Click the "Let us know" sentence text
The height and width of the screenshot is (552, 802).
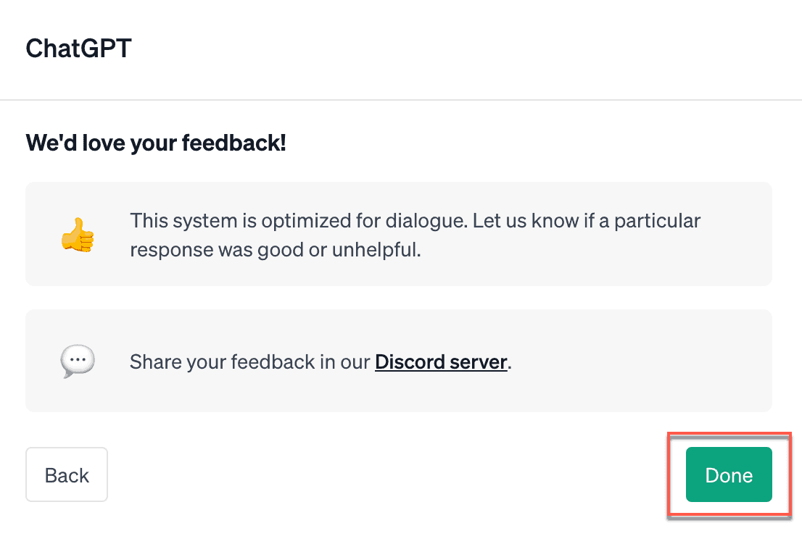click(x=586, y=221)
